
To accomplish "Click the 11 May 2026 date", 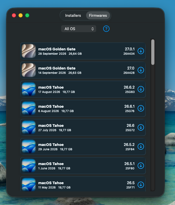I will tap(47, 187).
